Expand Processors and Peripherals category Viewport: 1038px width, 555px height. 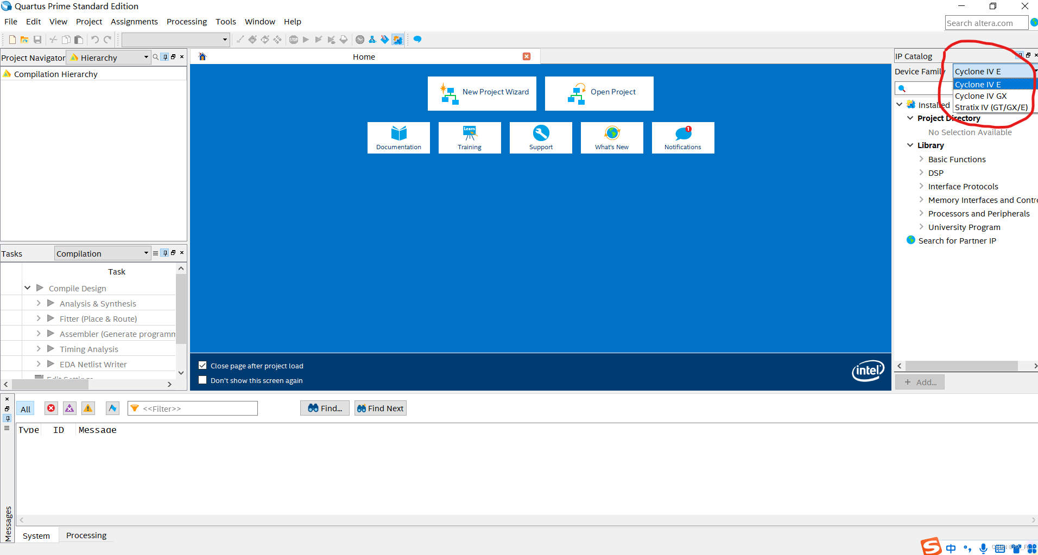pyautogui.click(x=921, y=213)
